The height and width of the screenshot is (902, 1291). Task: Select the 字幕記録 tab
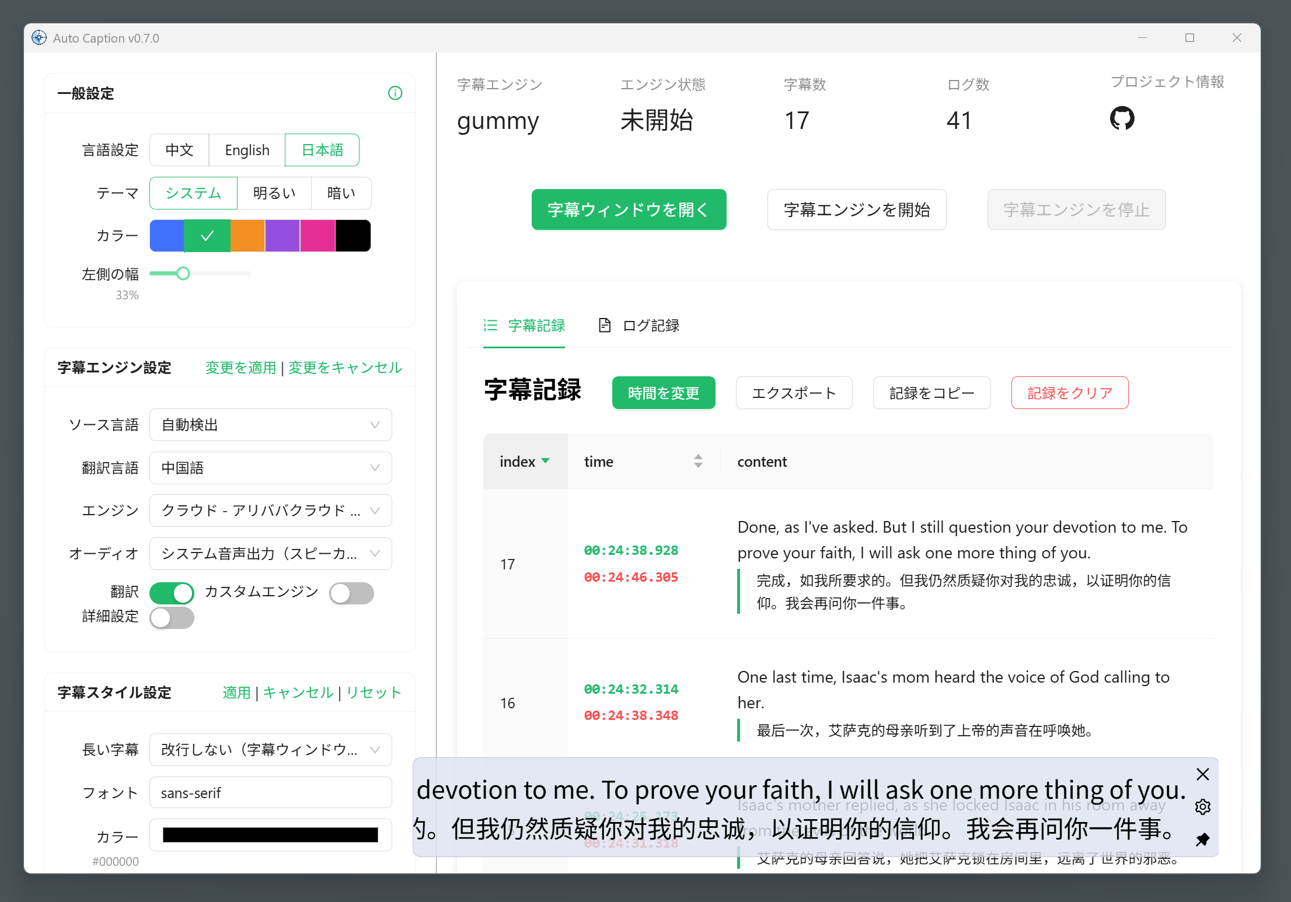pyautogui.click(x=524, y=326)
